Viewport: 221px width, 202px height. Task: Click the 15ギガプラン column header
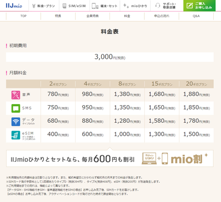coord(162,84)
